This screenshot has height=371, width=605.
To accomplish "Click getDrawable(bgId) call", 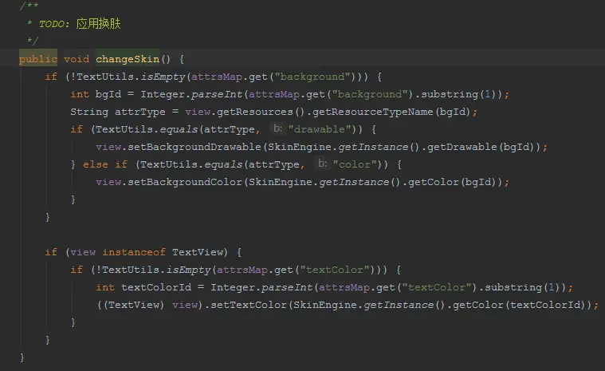I will click(x=481, y=147).
